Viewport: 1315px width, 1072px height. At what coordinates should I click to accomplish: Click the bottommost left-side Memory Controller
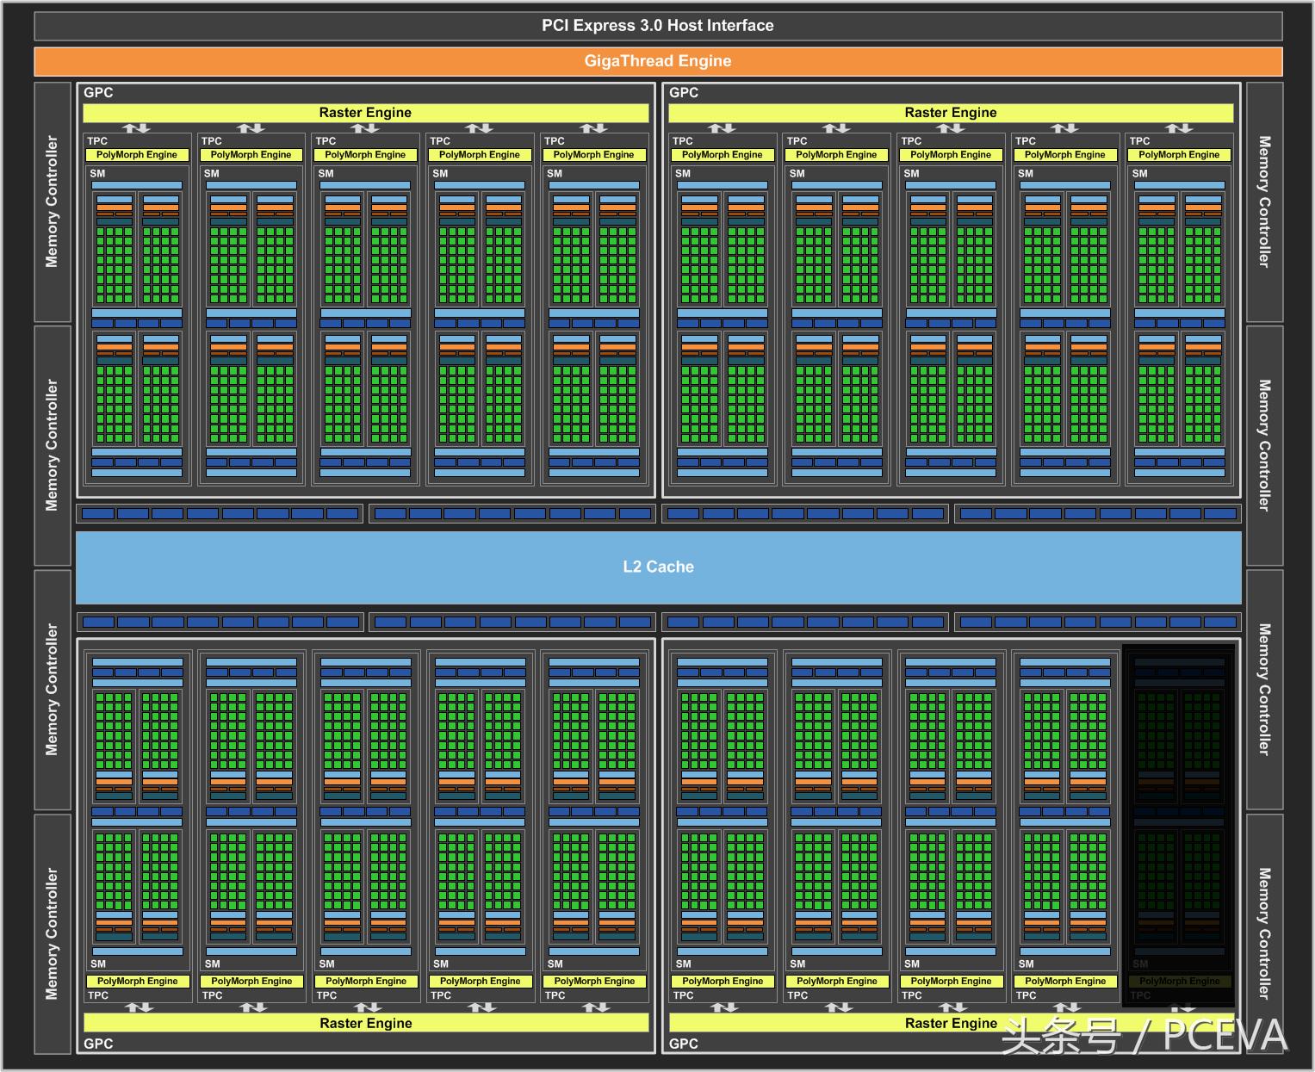[52, 933]
